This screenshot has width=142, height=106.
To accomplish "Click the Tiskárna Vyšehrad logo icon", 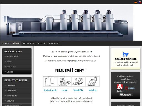I will (x=126, y=54).
